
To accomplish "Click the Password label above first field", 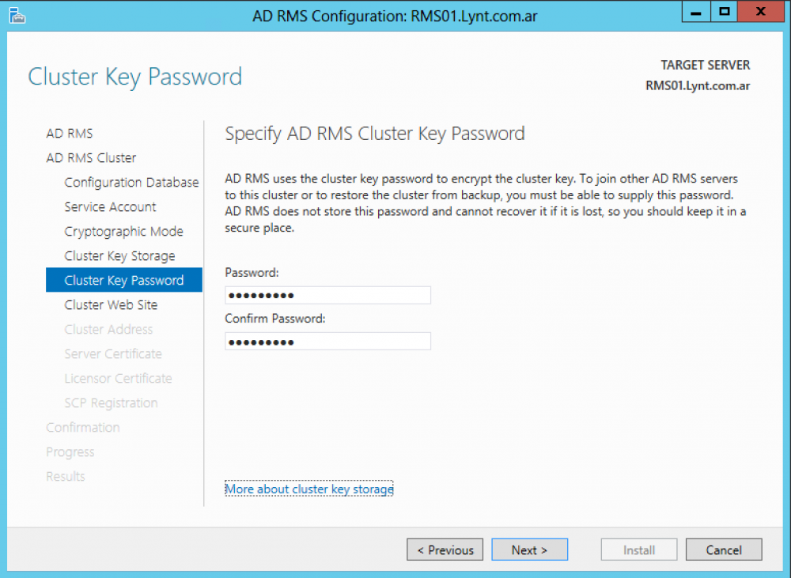I will 252,272.
